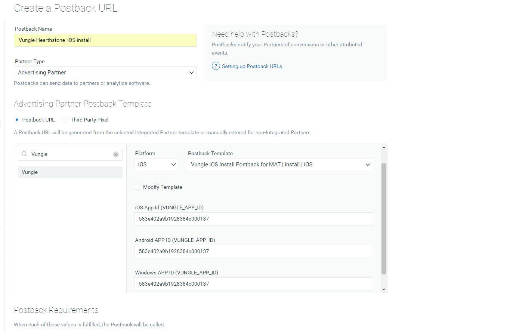Click the 'Need help with Postbacks?' heading
Screen dimensions: 513x332
tap(255, 34)
